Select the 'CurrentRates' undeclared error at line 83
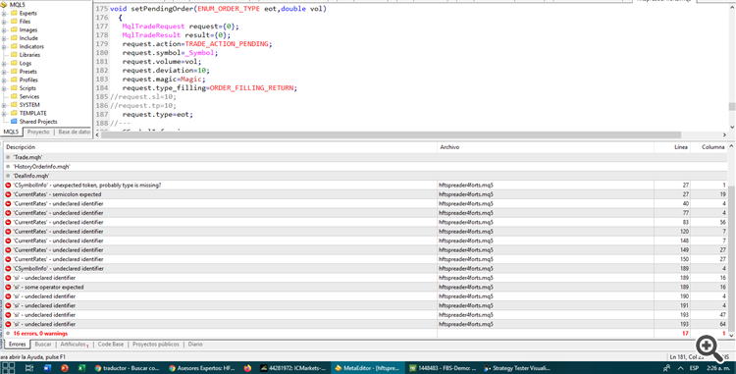This screenshot has height=374, width=736. point(366,223)
